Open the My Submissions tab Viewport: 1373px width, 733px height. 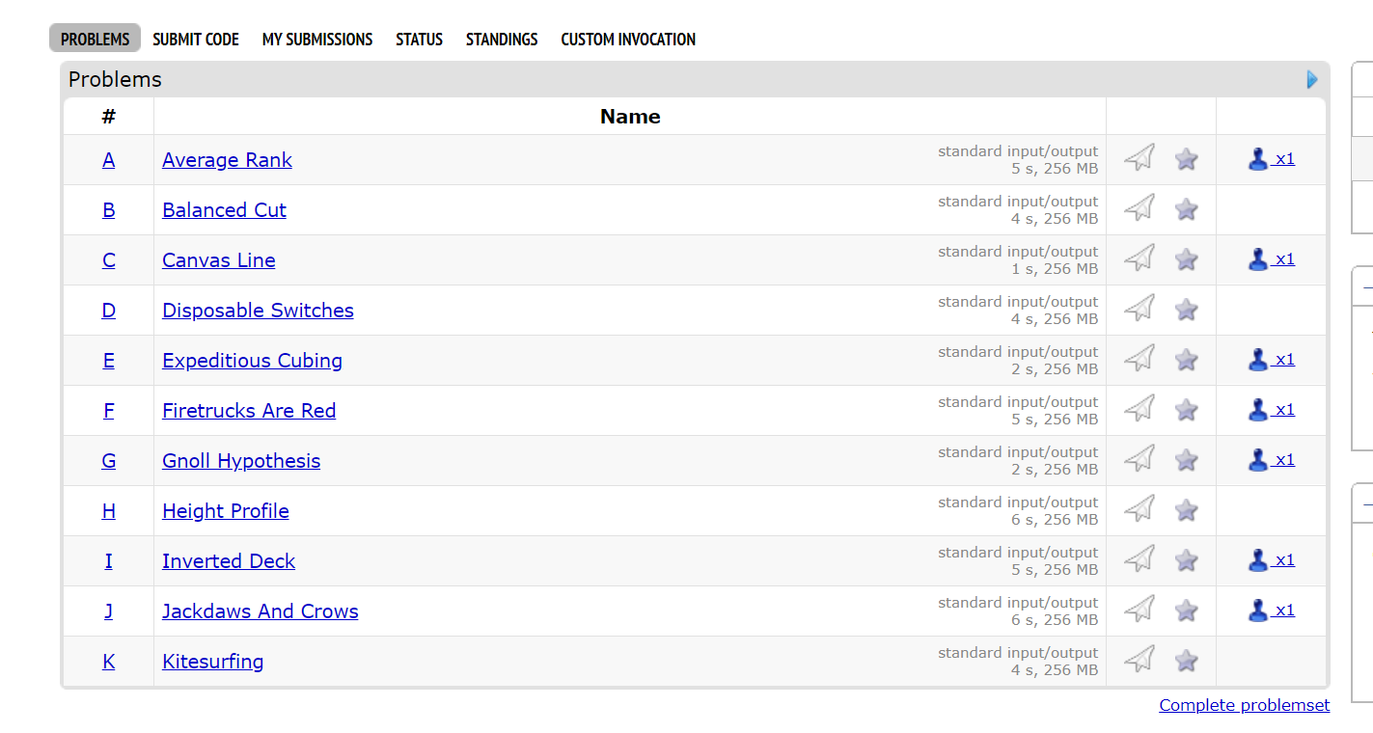pyautogui.click(x=317, y=40)
